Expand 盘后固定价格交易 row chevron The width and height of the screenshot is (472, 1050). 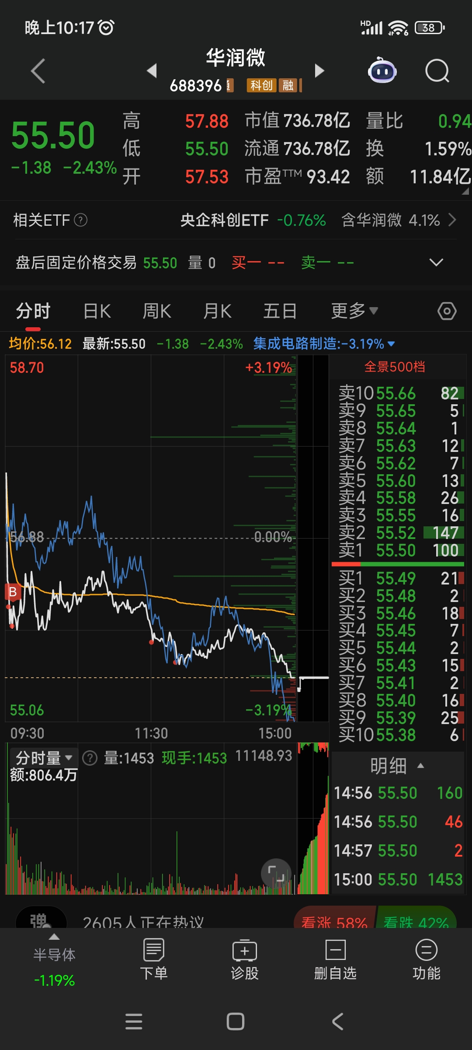(x=436, y=262)
